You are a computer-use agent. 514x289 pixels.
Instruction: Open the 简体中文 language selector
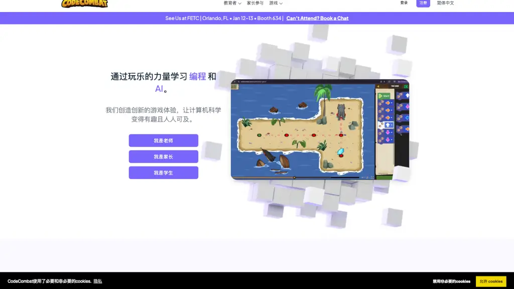(x=445, y=3)
